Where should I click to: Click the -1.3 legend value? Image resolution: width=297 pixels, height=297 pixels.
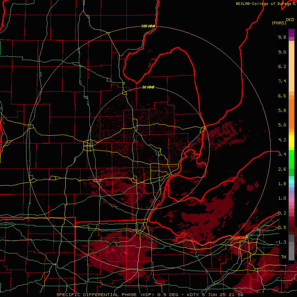pyautogui.click(x=281, y=242)
